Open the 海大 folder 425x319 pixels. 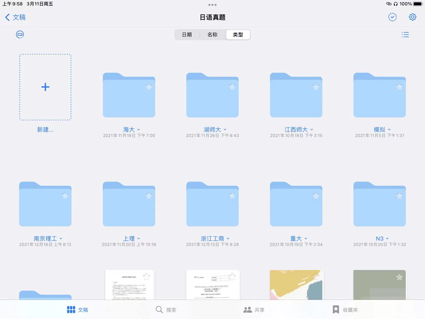pos(129,95)
